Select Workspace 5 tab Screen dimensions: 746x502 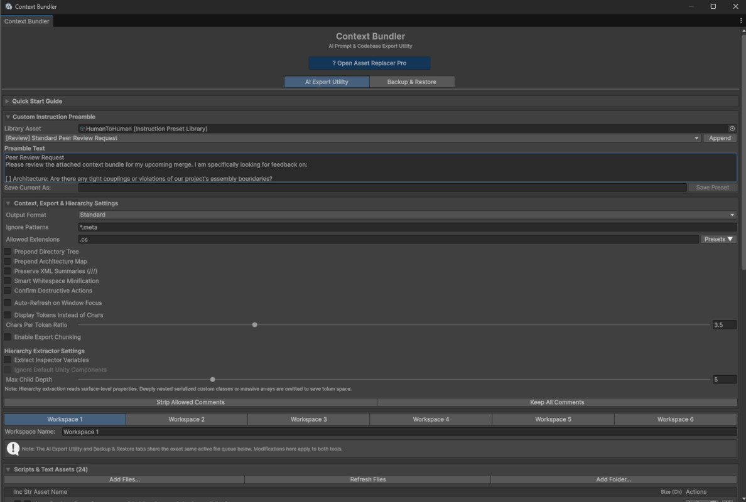click(x=553, y=419)
